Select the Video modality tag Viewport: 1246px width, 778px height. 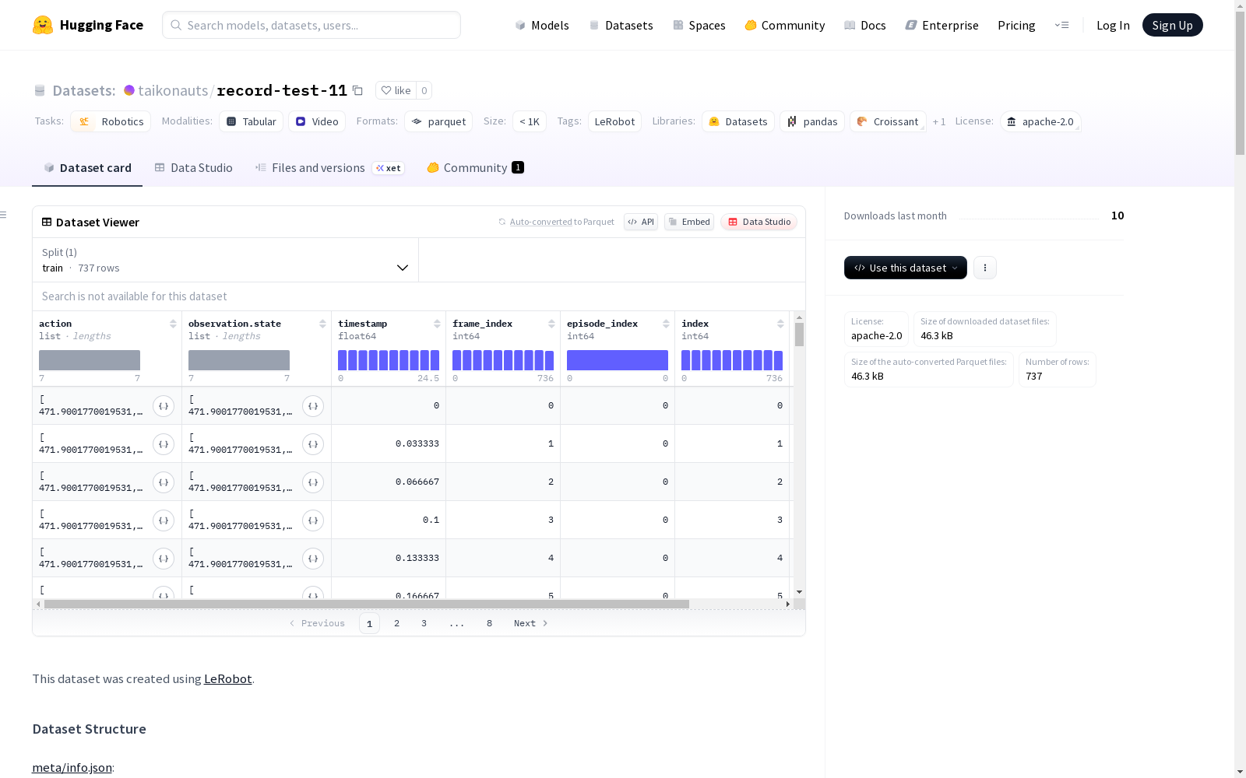317,121
